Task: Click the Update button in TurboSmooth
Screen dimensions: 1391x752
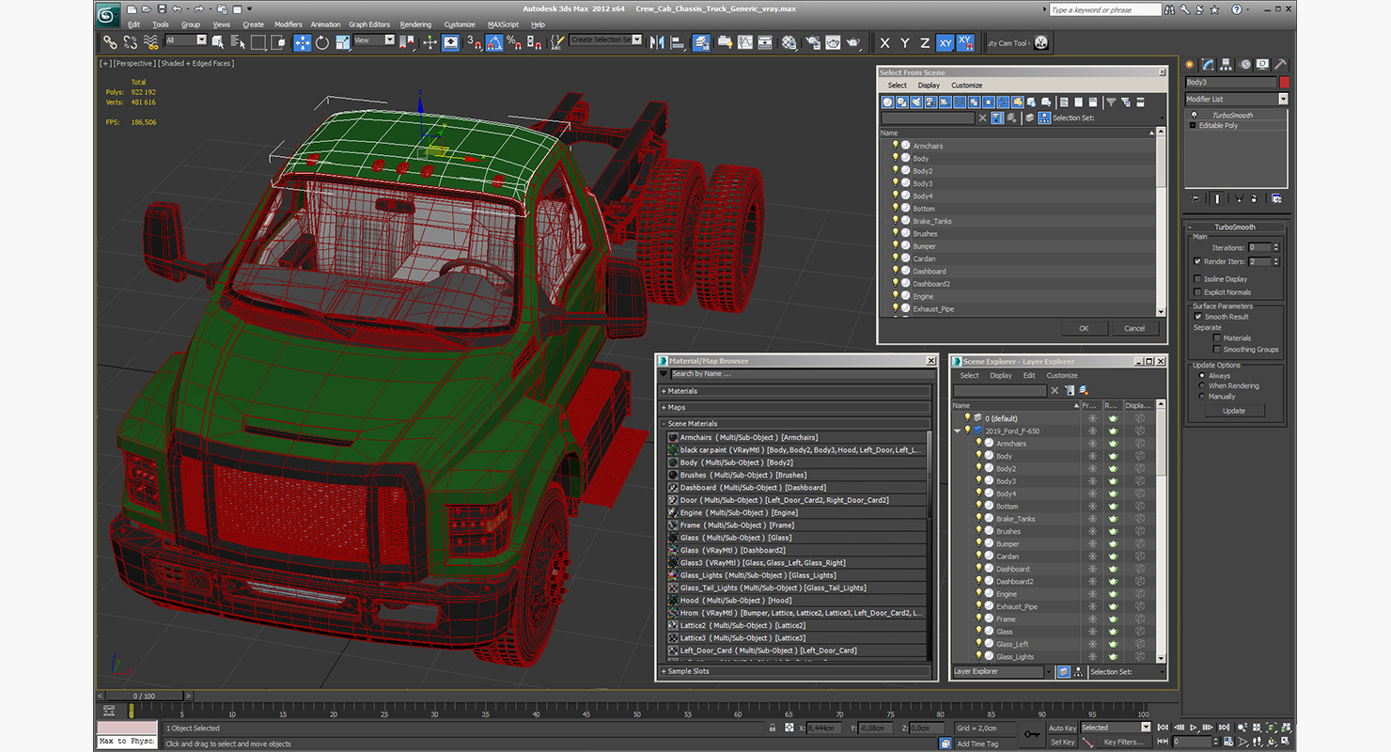Action: click(1234, 411)
